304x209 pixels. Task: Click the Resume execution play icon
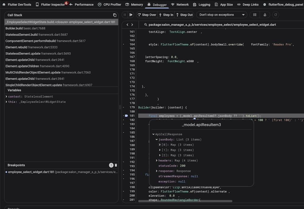[x=131, y=15]
